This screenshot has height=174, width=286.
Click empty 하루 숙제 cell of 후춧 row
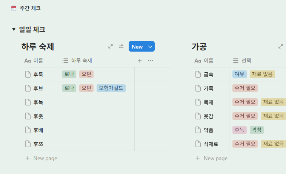tap(97, 116)
